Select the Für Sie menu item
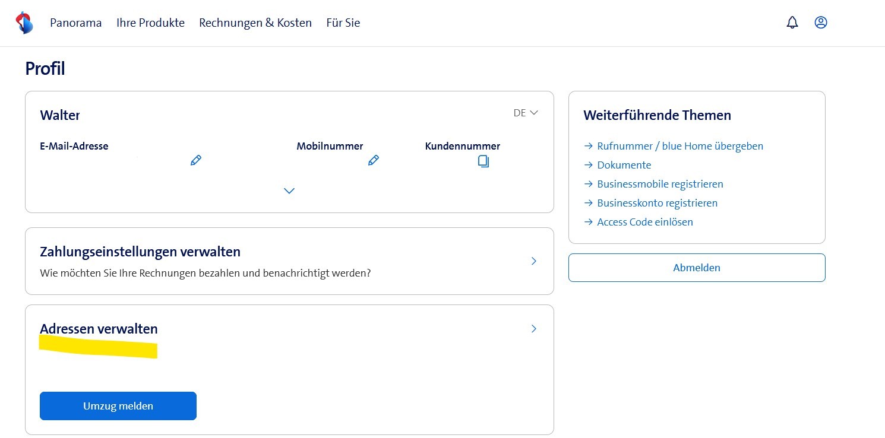Image resolution: width=885 pixels, height=438 pixels. [343, 23]
